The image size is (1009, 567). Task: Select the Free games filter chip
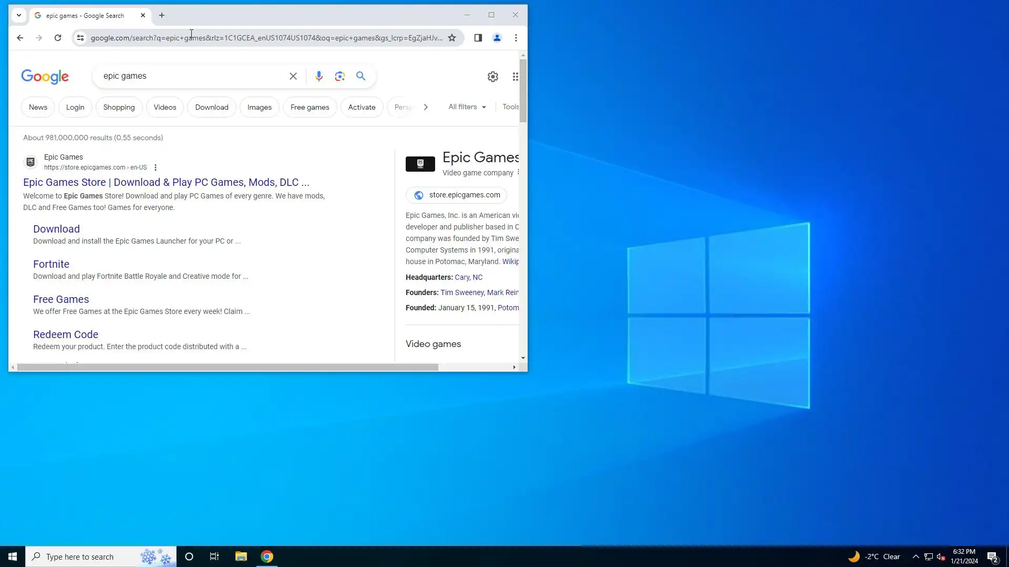click(310, 107)
